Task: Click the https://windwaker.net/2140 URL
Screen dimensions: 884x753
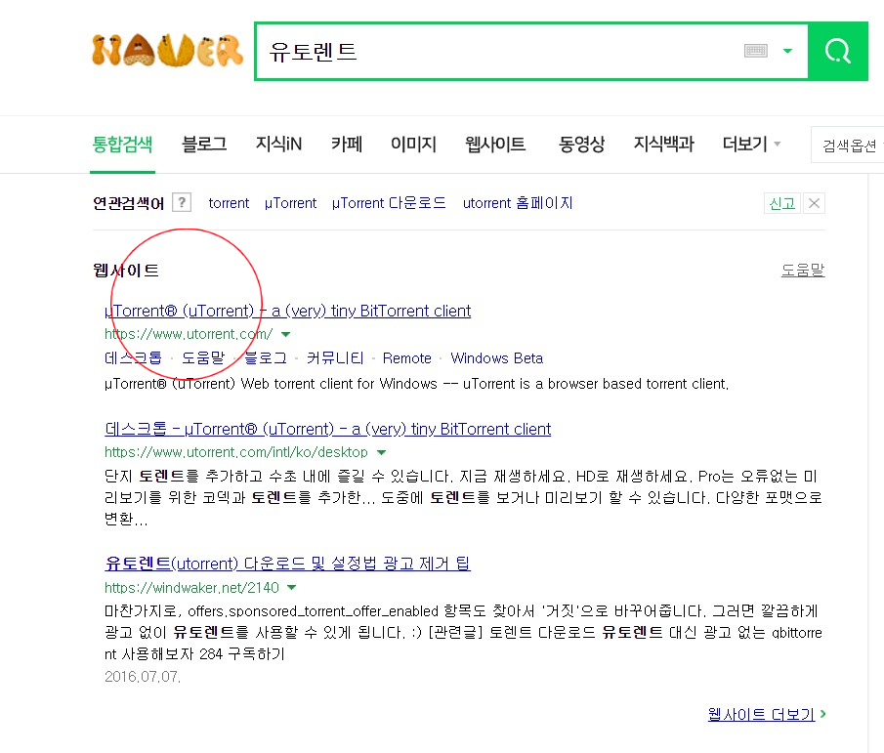Action: pyautogui.click(x=191, y=587)
